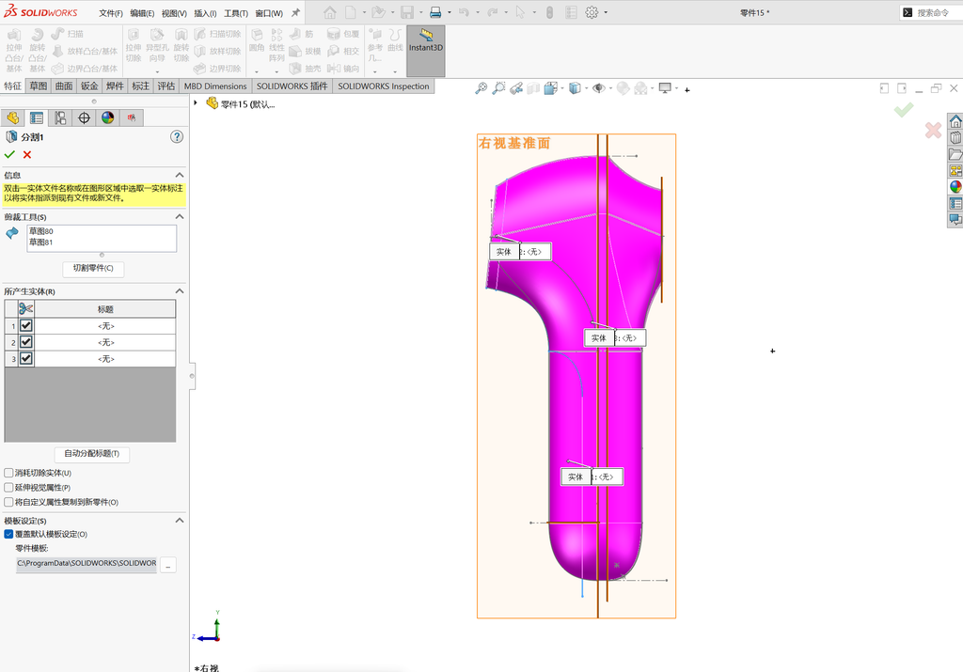Click the browse button beside template path
The image size is (963, 672).
pos(168,565)
